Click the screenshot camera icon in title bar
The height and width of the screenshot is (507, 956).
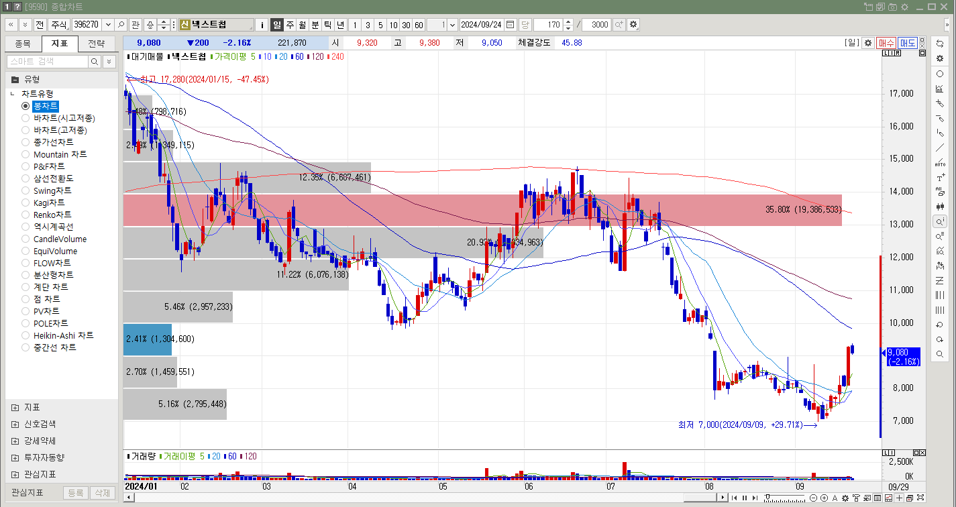click(x=893, y=7)
